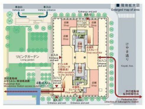The height and width of the screenshot is (109, 145).
Task: Click the 'Living garden' label
Action: [x=27, y=60]
